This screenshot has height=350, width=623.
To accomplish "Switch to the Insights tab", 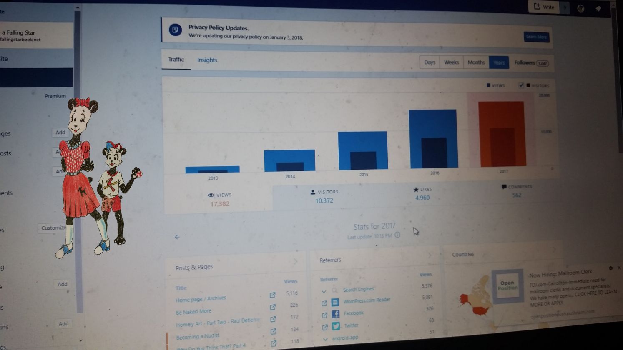I will (207, 60).
